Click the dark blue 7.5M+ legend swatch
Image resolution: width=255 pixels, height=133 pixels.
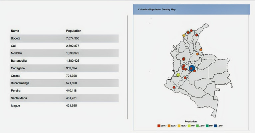pos(215,126)
